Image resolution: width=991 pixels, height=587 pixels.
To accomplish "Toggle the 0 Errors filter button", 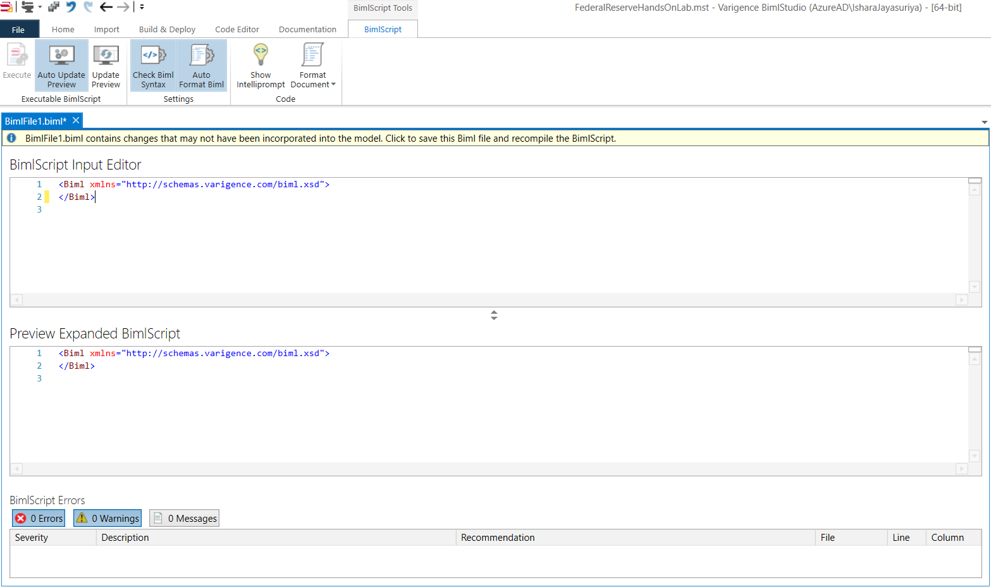I will 38,517.
